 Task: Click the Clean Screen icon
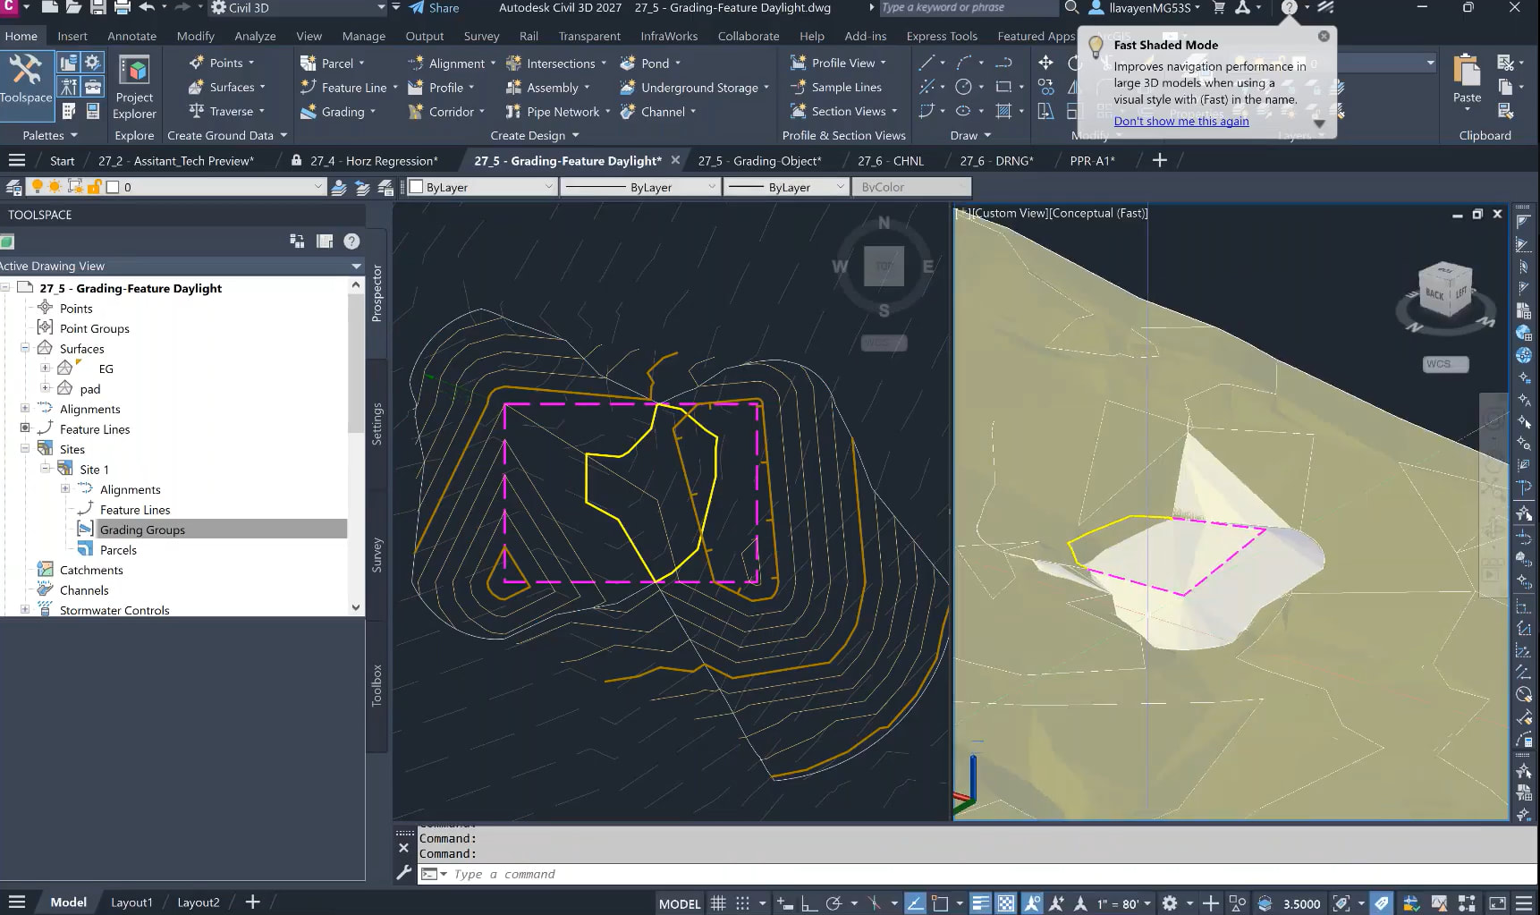[x=1498, y=903]
